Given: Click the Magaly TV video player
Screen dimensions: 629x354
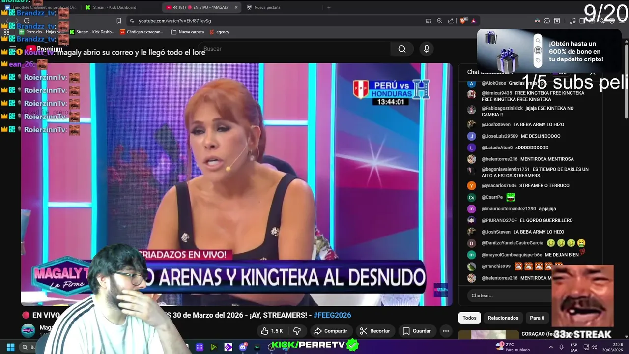Looking at the screenshot, I should (236, 184).
